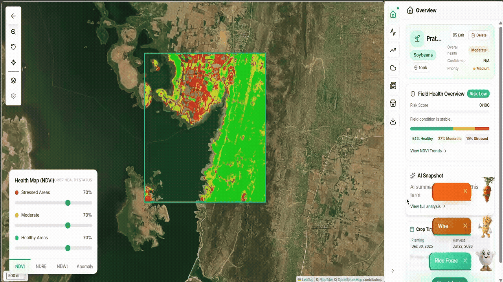This screenshot has height=282, width=503.
Task: Click the tonk location tag
Action: pyautogui.click(x=421, y=68)
